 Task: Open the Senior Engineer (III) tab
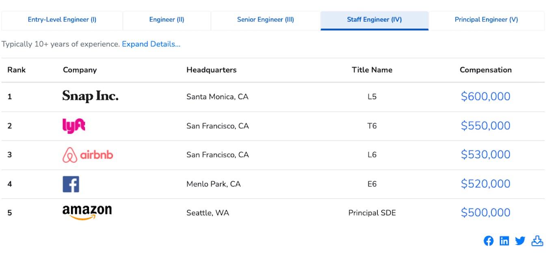coord(266,20)
